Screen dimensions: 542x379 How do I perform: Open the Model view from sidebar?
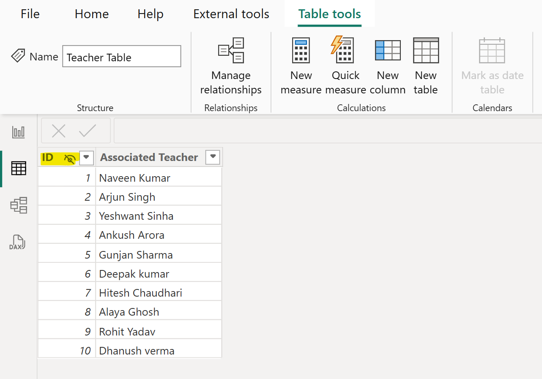click(x=18, y=205)
